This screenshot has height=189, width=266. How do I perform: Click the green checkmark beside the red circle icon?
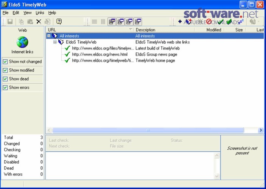coord(220,22)
